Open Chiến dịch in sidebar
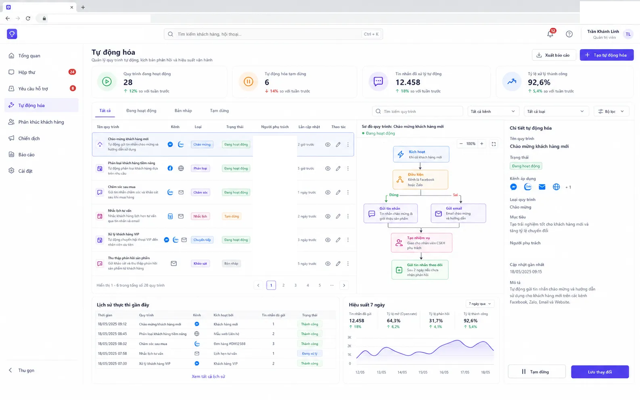 pos(42,138)
